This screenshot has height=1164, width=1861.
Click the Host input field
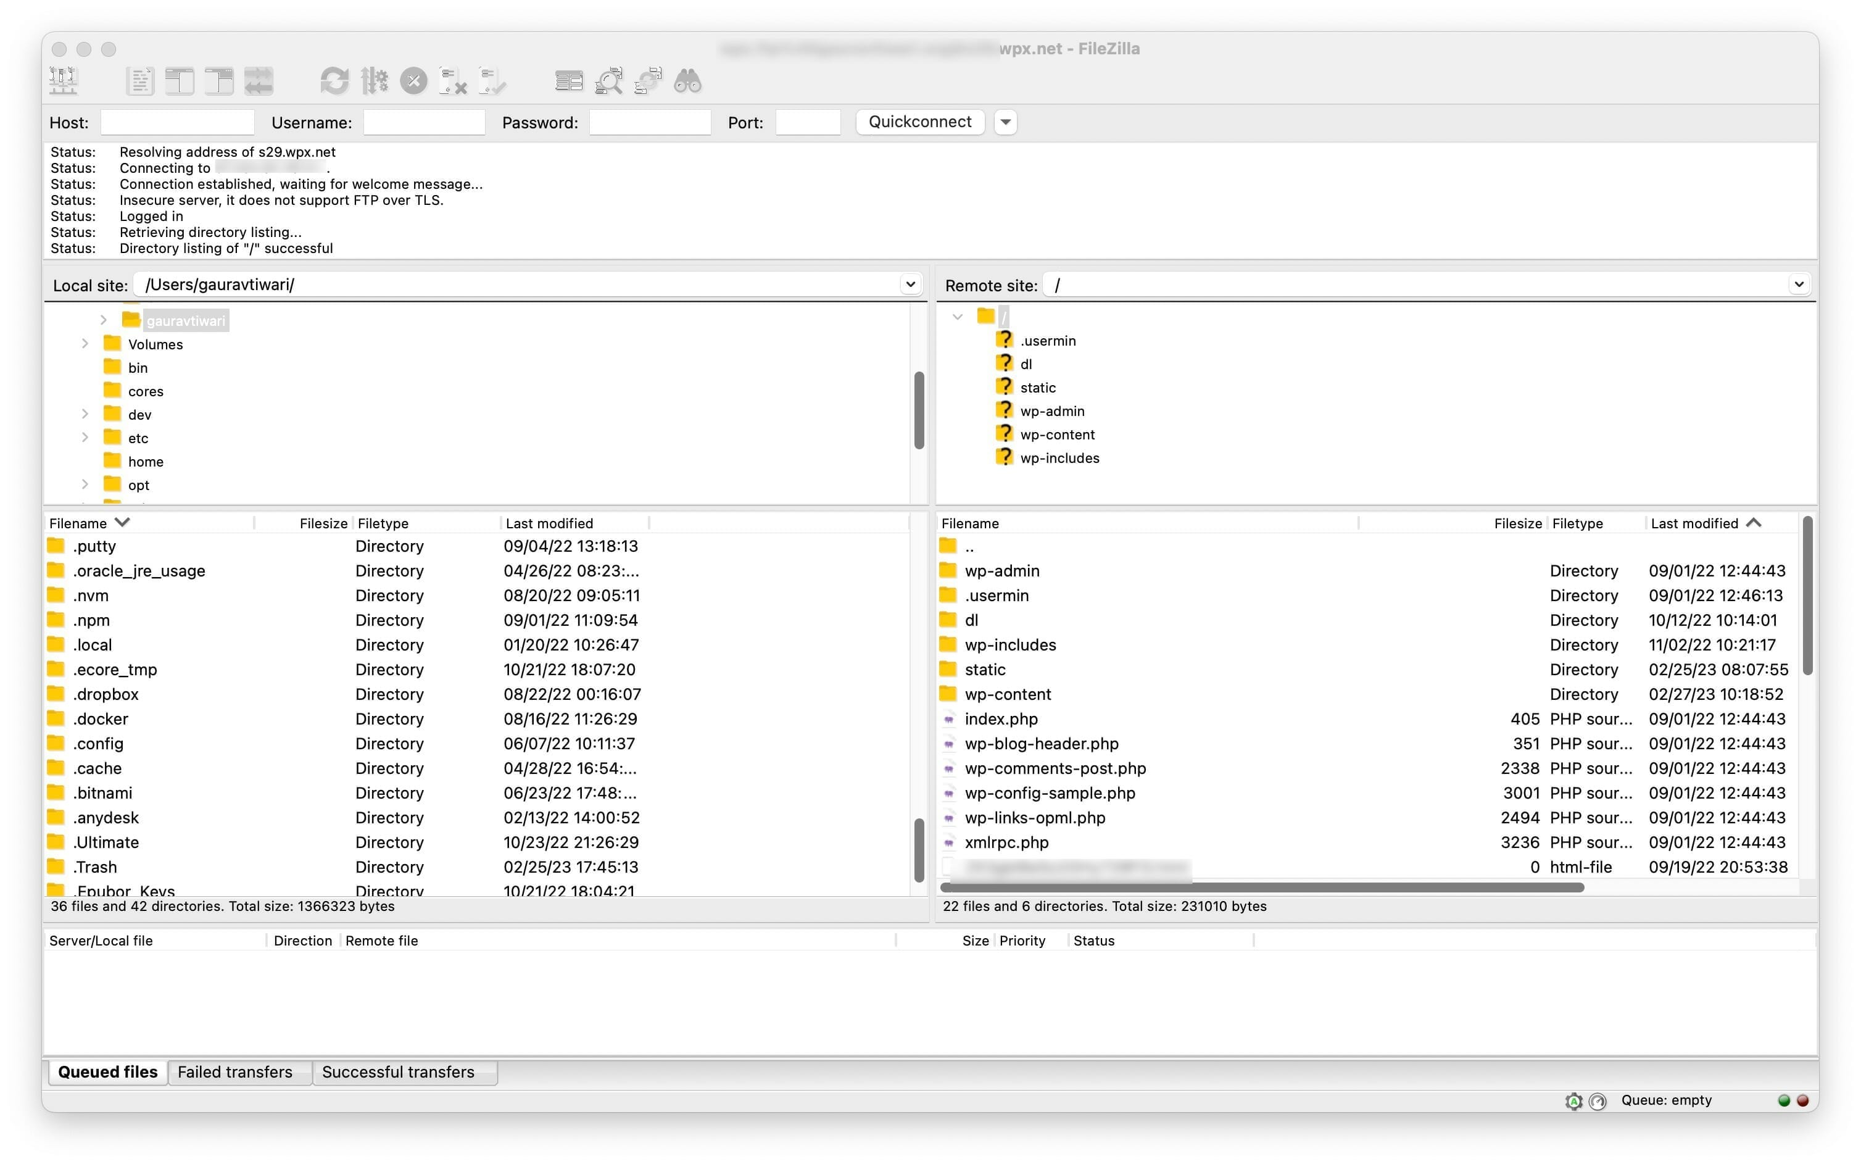click(x=177, y=122)
